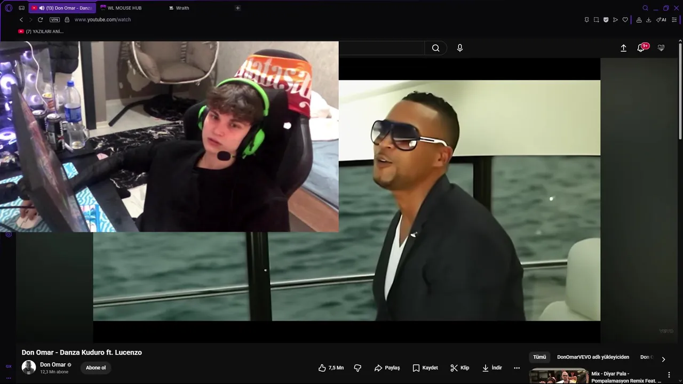Go forward to the next page

(x=30, y=20)
